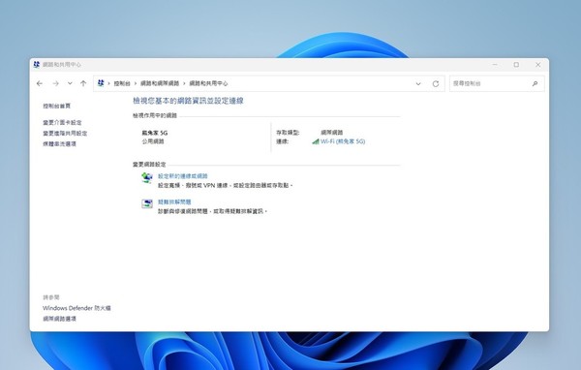This screenshot has height=370, width=581.
Task: Open the address bar history dropdown
Action: click(x=418, y=84)
